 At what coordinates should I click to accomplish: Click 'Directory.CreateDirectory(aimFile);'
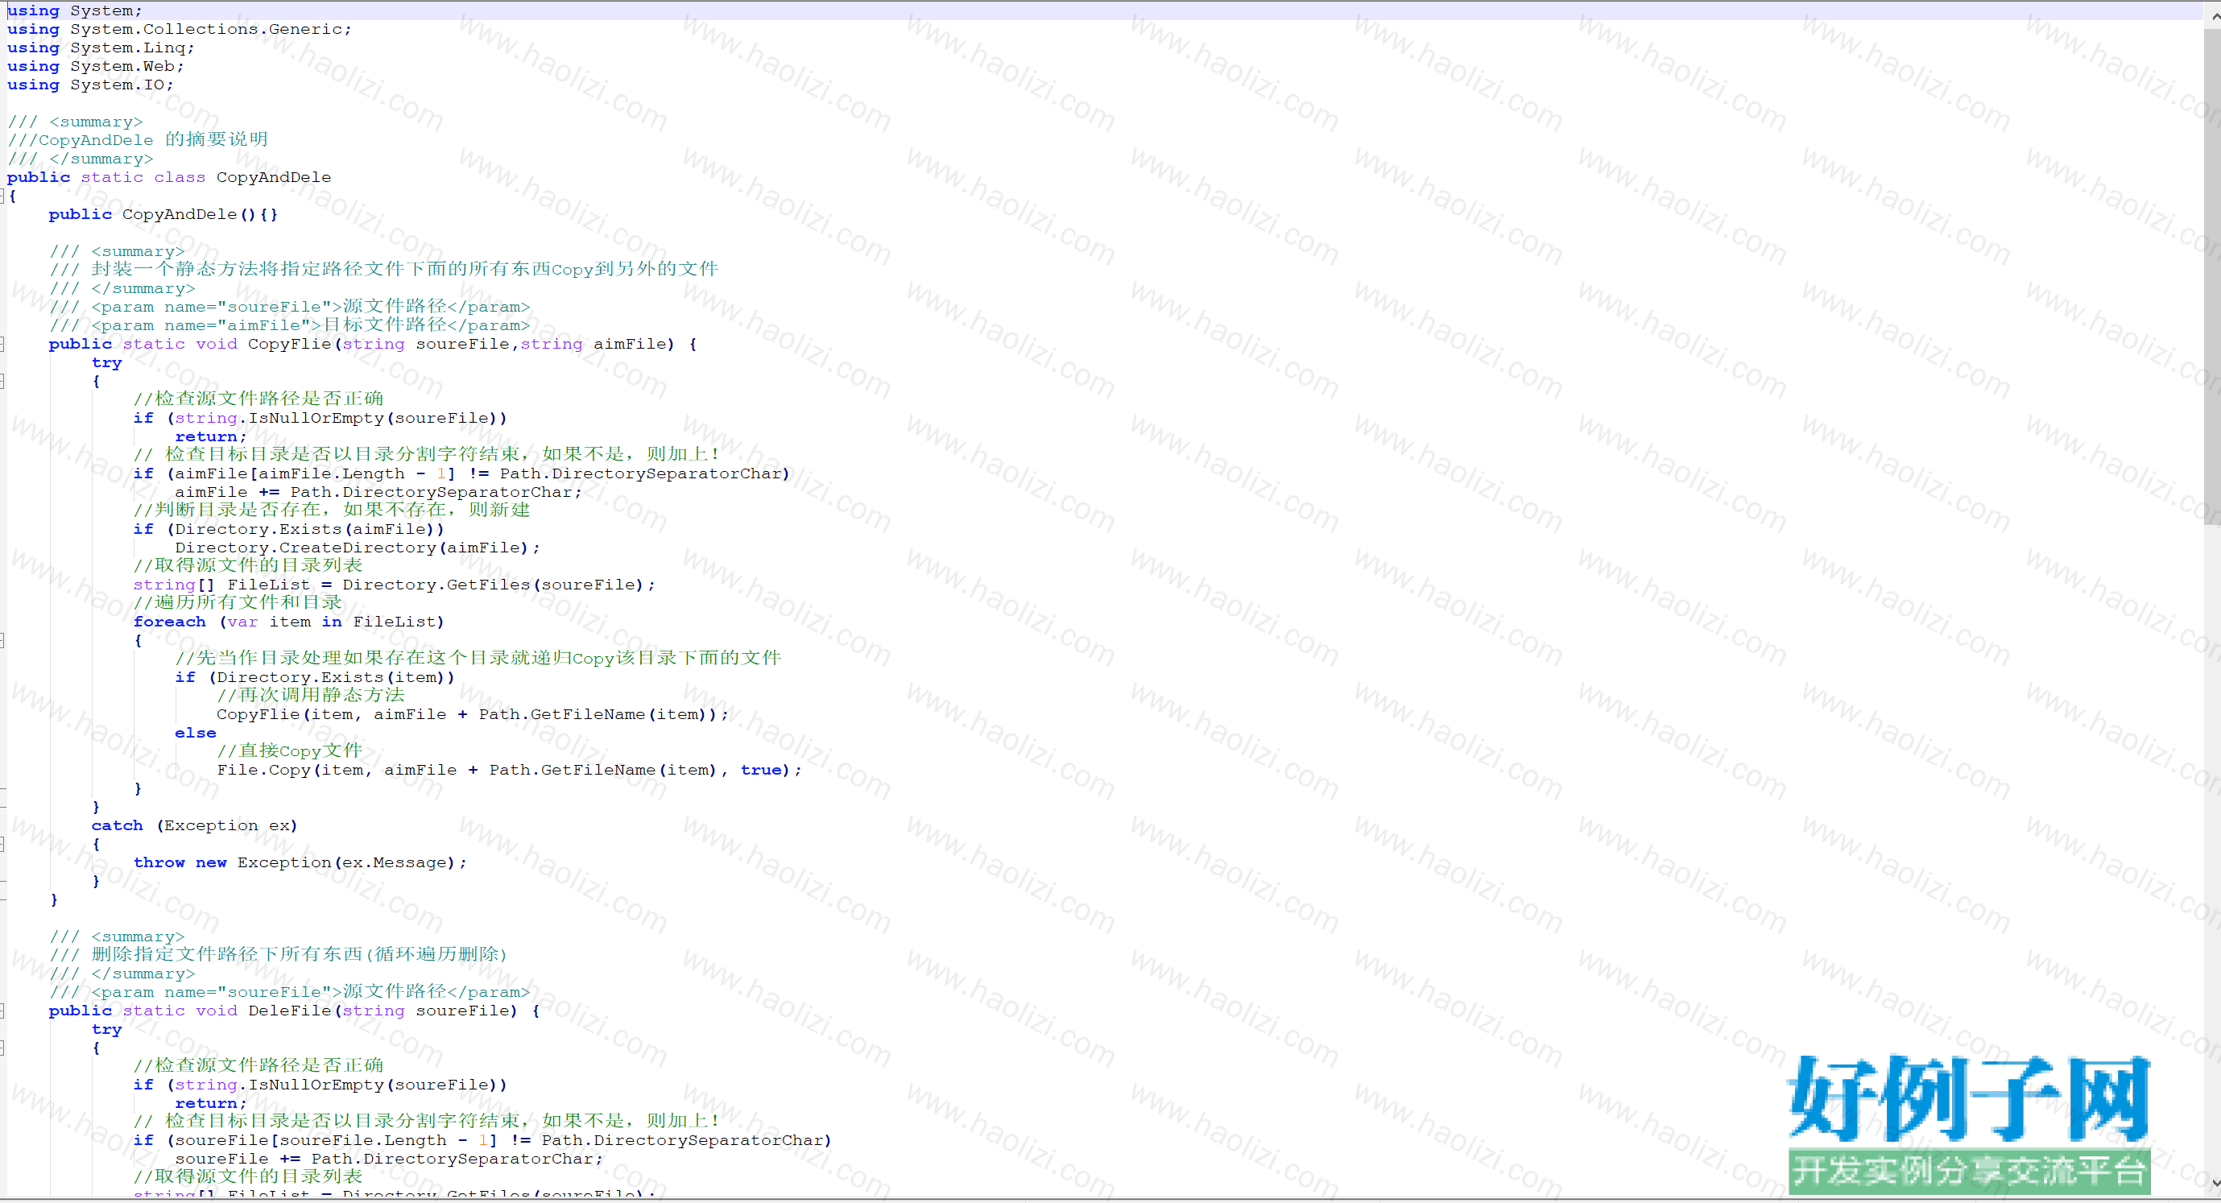(x=358, y=548)
